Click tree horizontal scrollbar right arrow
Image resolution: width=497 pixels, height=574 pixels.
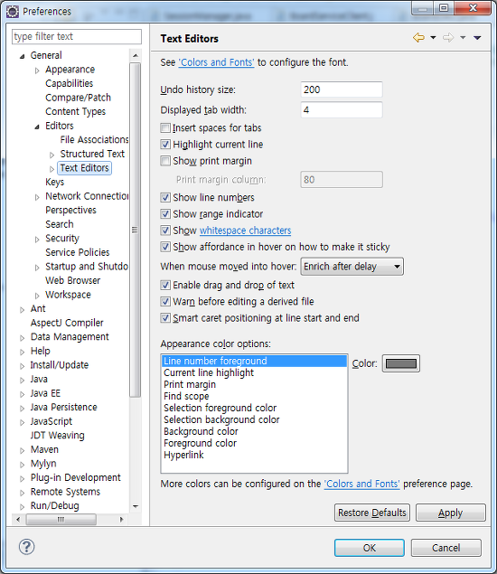click(121, 519)
